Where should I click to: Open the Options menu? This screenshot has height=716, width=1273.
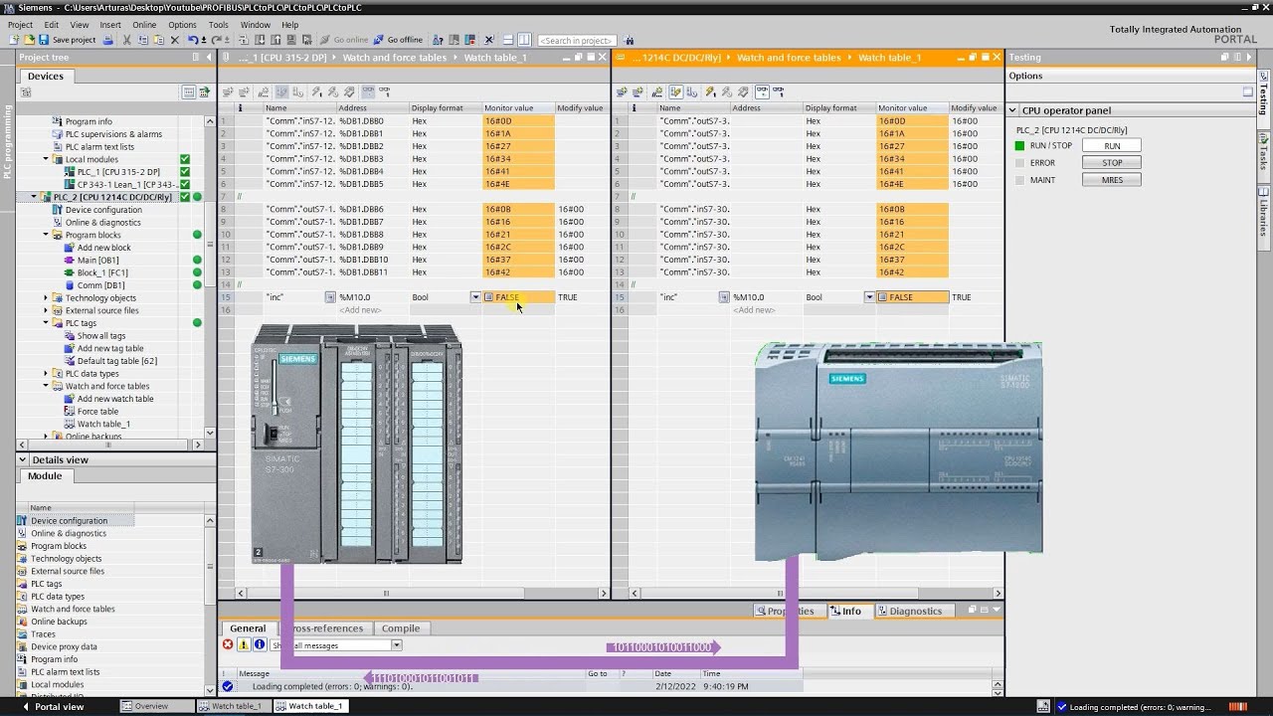point(182,25)
